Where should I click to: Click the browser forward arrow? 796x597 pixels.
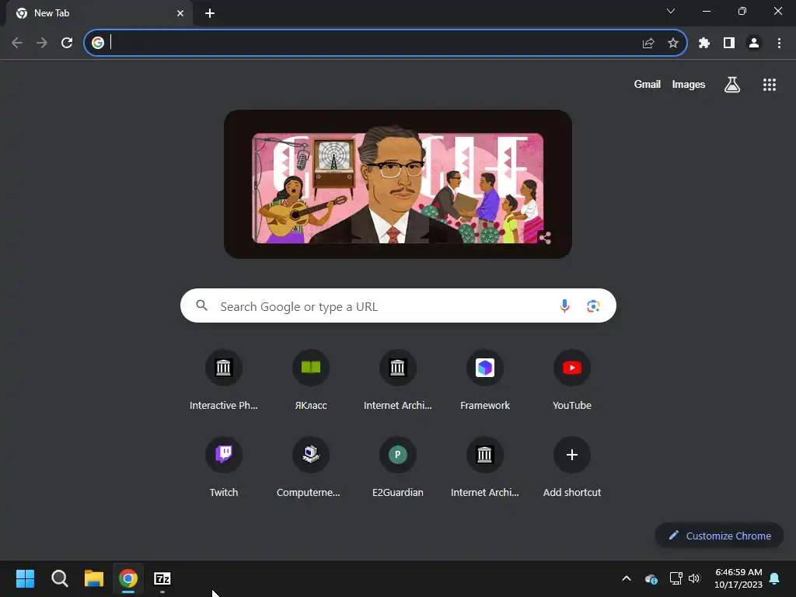tap(42, 44)
